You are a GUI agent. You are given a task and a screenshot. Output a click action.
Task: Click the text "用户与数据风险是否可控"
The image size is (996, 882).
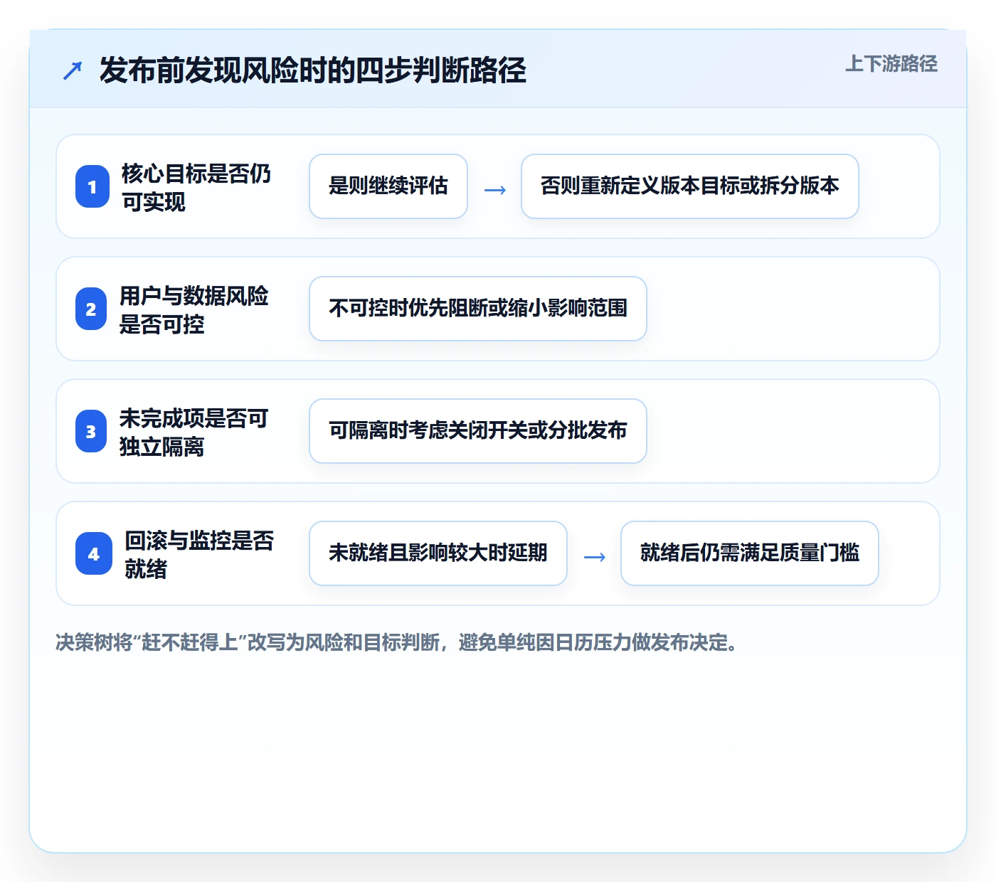click(x=194, y=309)
